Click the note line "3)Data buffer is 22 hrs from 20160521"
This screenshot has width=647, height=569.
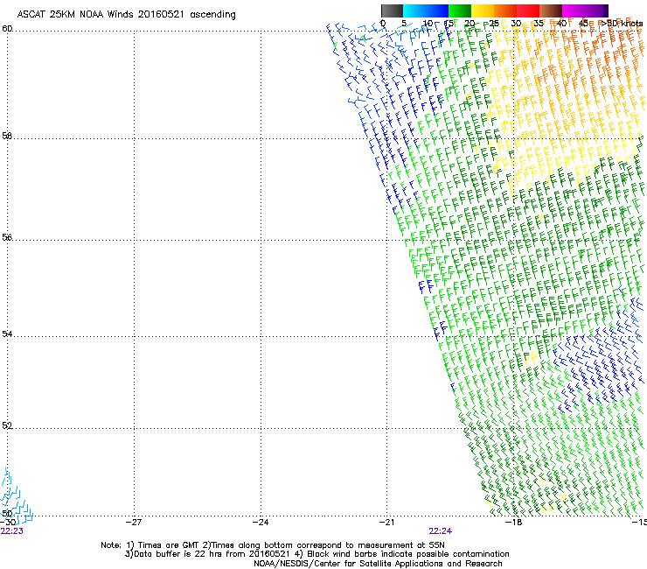pos(207,554)
